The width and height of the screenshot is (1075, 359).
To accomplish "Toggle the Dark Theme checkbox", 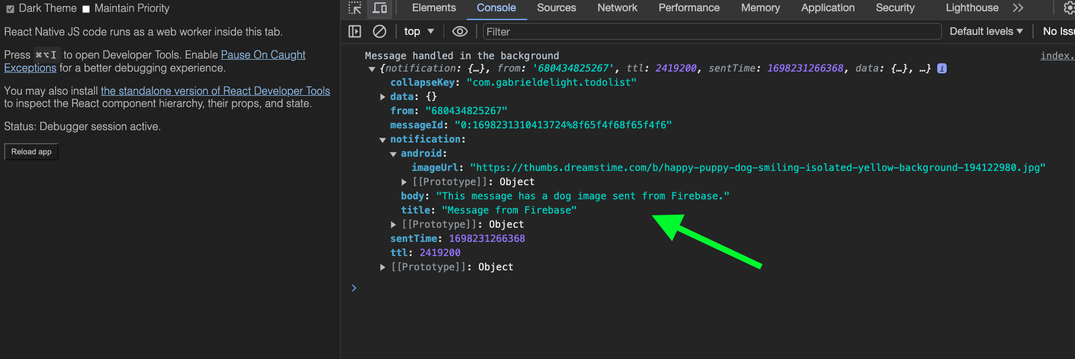I will 10,9.
